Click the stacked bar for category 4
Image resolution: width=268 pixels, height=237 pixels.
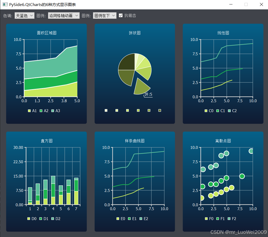click(53, 190)
